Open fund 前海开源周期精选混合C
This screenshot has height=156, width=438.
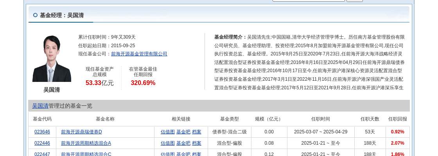point(86,154)
